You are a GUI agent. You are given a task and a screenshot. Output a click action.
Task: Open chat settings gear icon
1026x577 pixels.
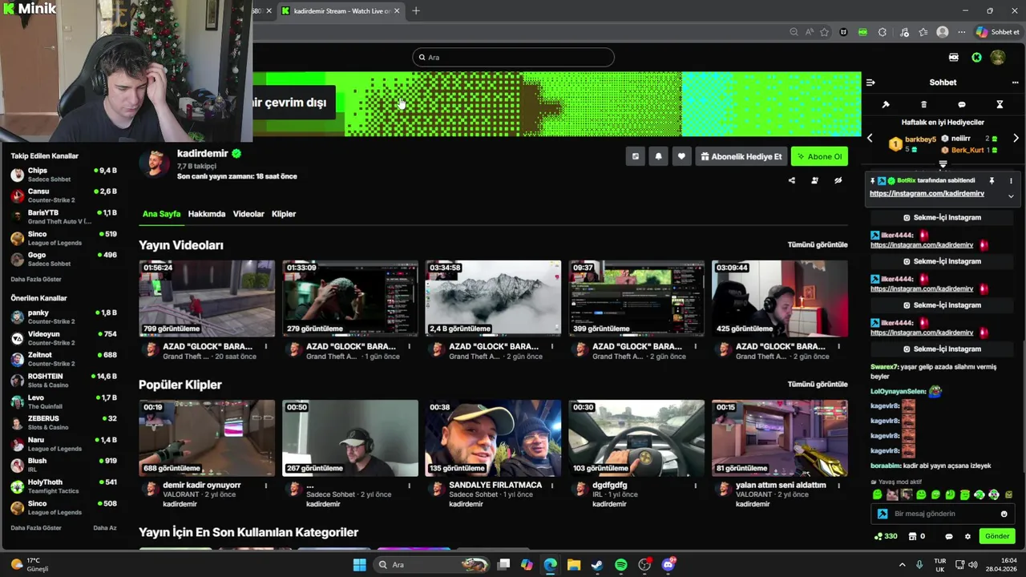point(967,536)
